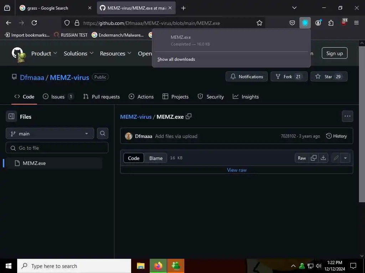The width and height of the screenshot is (365, 273).
Task: Click the blue Downloads toolbar button
Action: click(x=305, y=23)
